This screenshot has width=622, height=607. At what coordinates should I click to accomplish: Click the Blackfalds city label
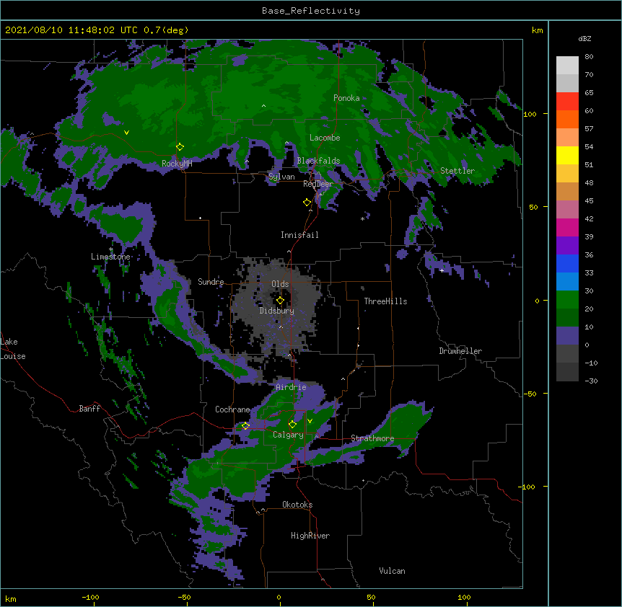[x=318, y=161]
